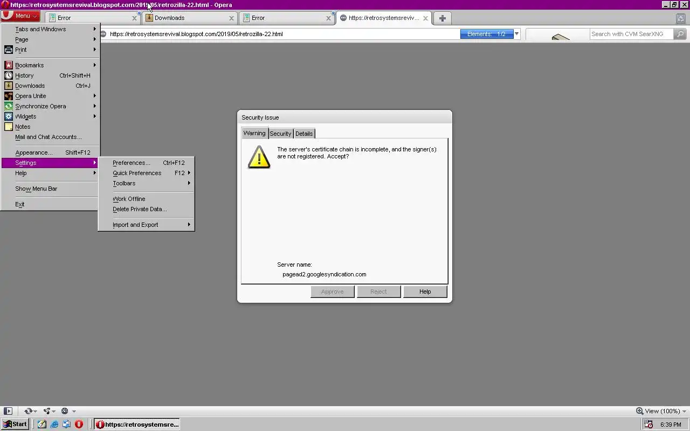690x431 pixels.
Task: Click the Opera Unite status bar icon
Action: pos(47,411)
